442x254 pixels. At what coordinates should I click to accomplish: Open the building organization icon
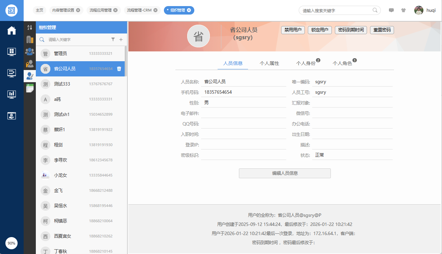(x=30, y=40)
